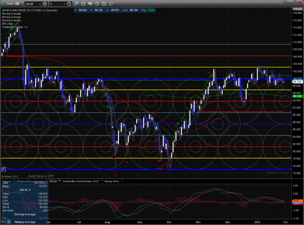The image size is (304, 225).
Task: Click the Close value 106.250 in data window
Action: point(43,204)
